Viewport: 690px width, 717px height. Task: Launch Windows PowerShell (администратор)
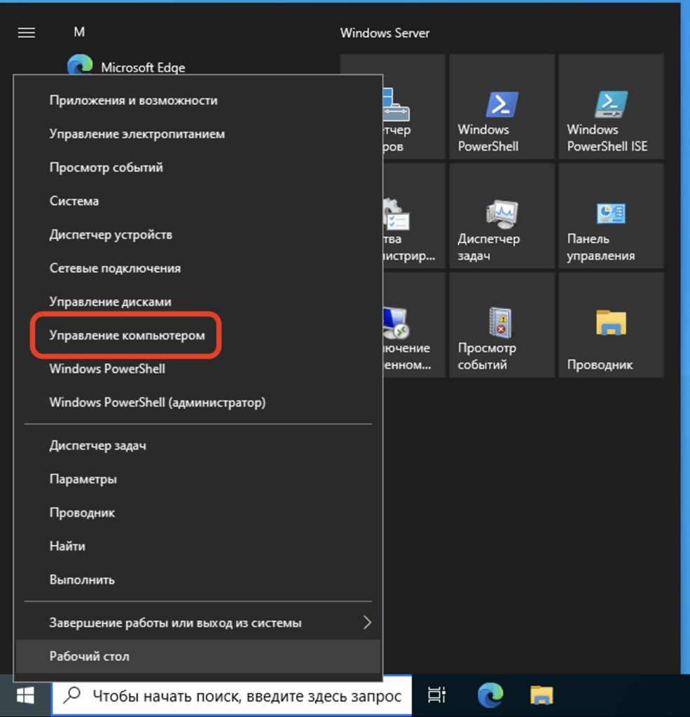(198, 403)
